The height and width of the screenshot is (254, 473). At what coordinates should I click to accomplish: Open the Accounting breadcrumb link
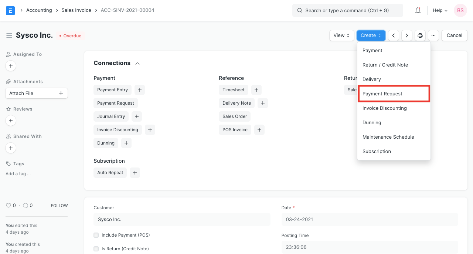click(39, 10)
